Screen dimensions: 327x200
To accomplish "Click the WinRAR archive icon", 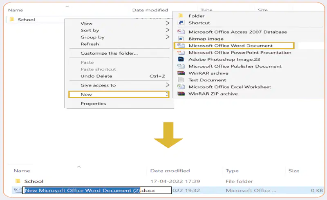I will click(181, 73).
